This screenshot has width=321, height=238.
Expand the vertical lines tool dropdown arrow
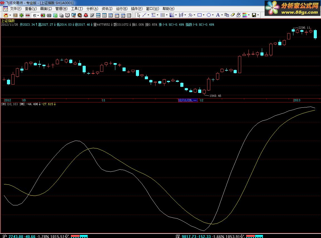click(167, 15)
